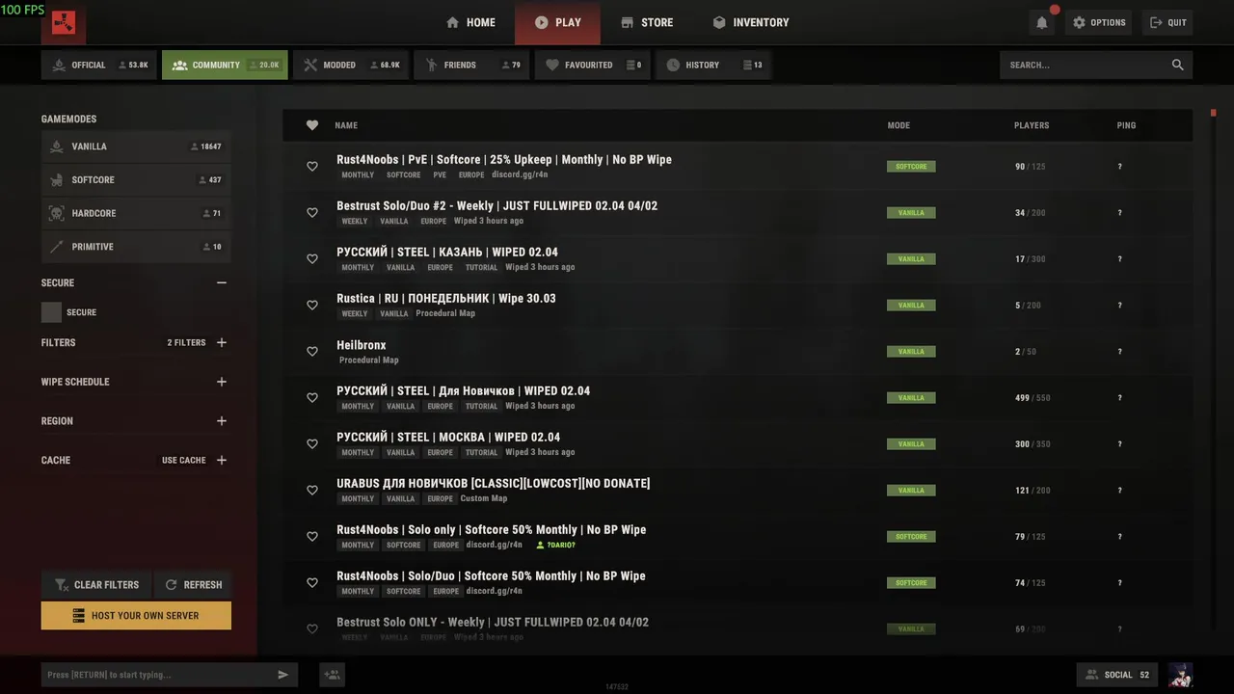Switch to Favourited servers tab
1234x694 pixels.
pyautogui.click(x=592, y=65)
